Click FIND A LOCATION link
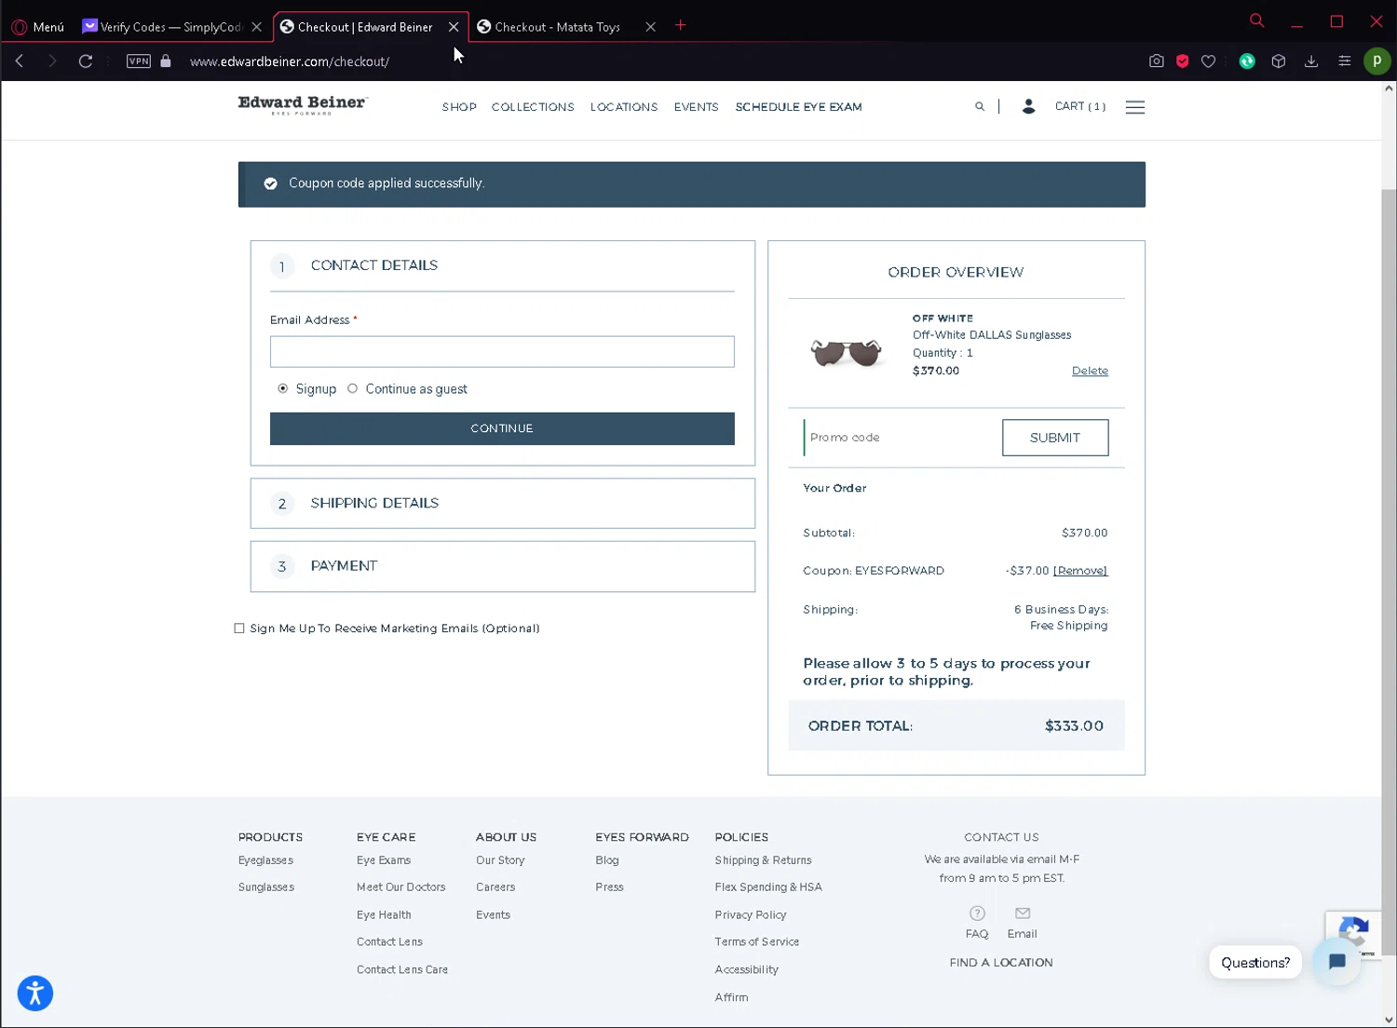This screenshot has width=1397, height=1028. (1001, 963)
